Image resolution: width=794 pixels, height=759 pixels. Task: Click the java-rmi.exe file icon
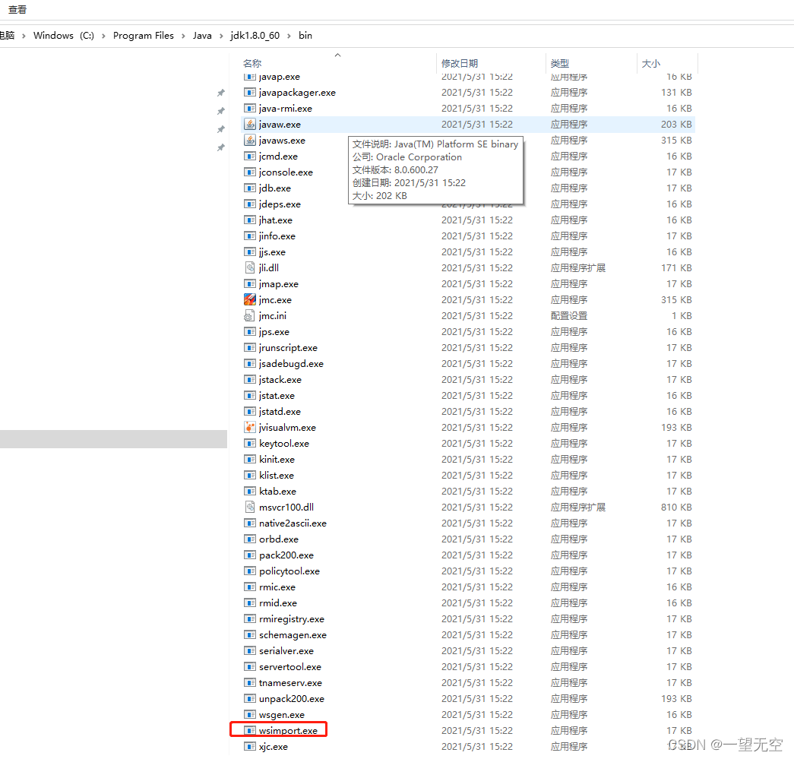[x=250, y=109]
